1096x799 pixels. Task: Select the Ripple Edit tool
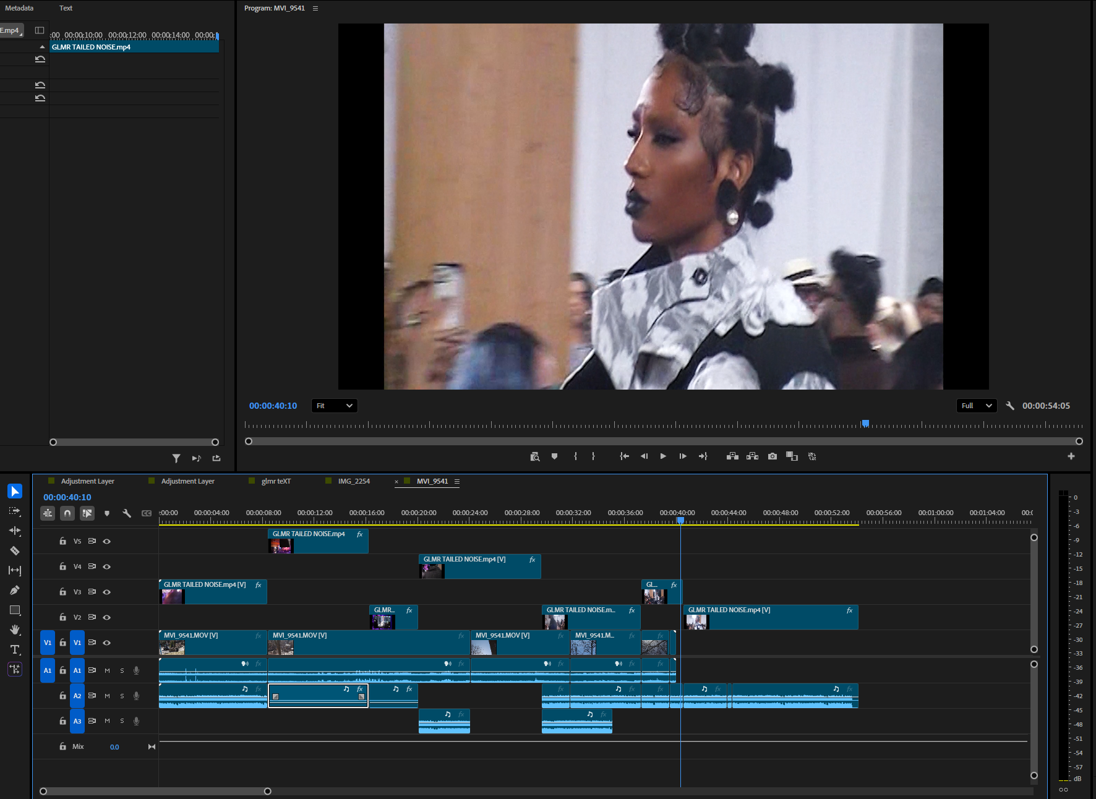coord(15,531)
